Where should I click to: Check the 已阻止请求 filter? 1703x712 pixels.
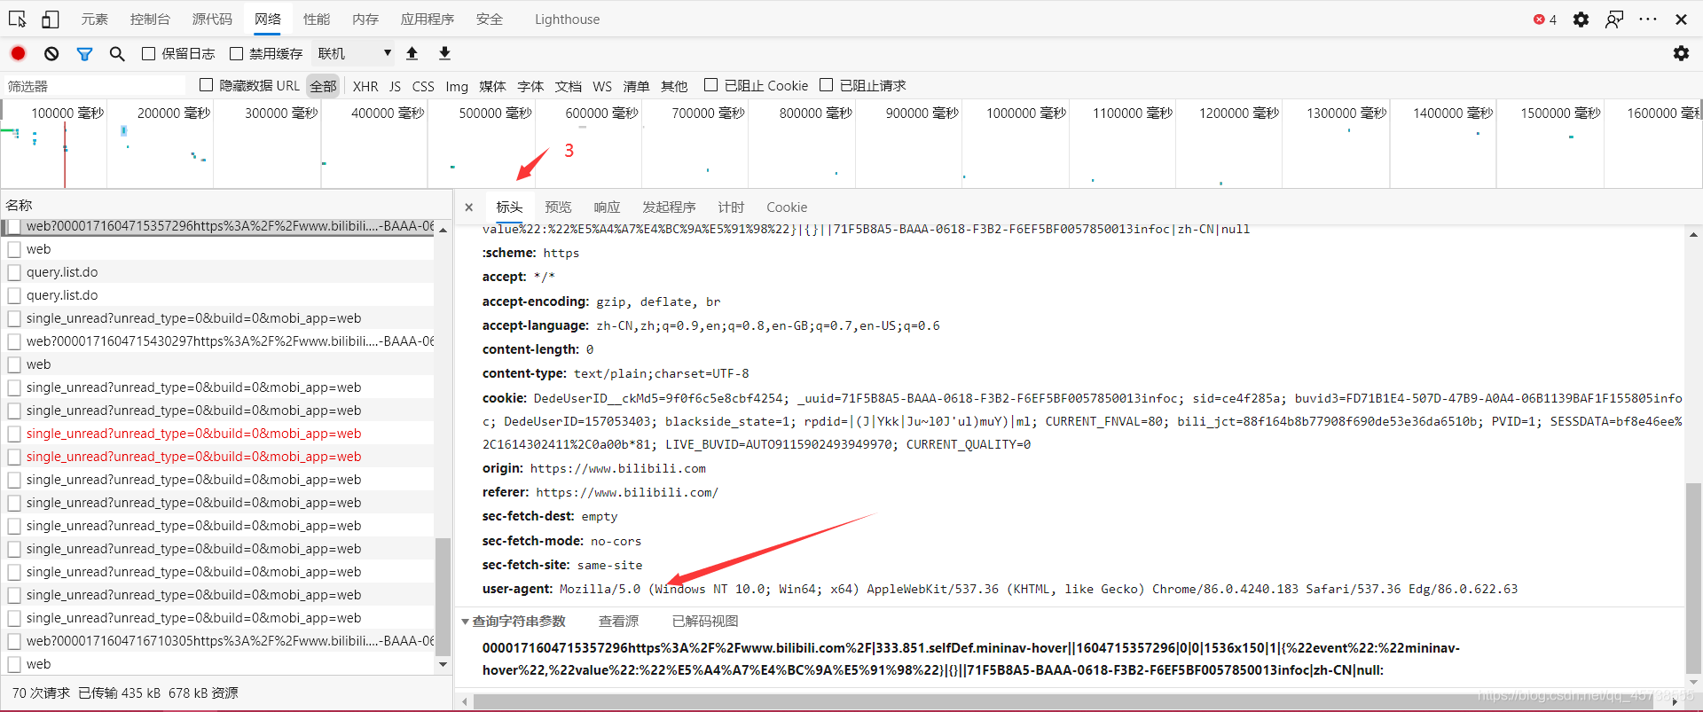coord(826,85)
